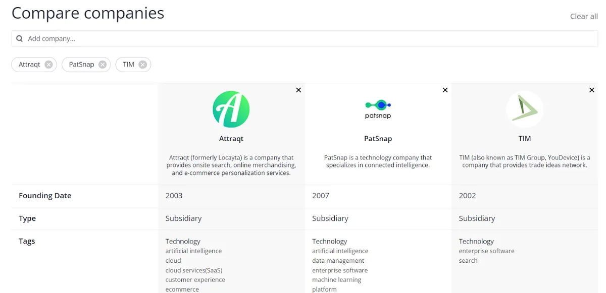Select the Attraqt filter chip label
This screenshot has width=606, height=293.
pos(29,65)
